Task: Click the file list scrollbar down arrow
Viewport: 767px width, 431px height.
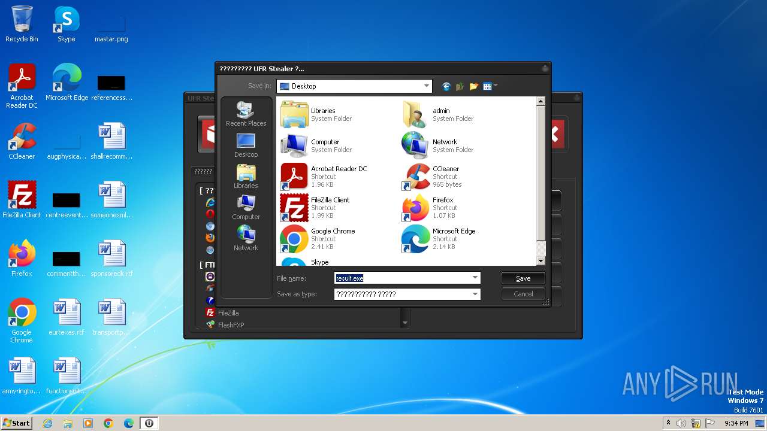Action: coord(540,261)
